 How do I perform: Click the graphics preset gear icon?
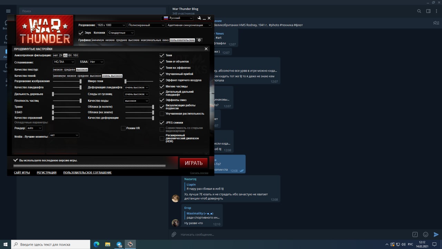point(199,40)
